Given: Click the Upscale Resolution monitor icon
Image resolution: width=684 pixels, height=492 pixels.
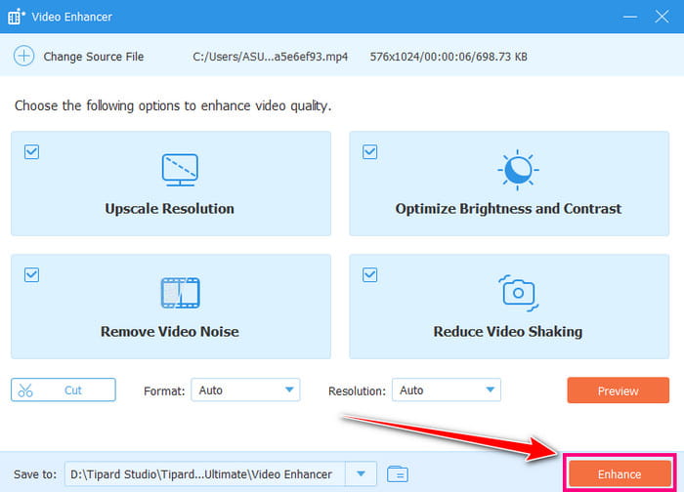Looking at the screenshot, I should point(180,170).
